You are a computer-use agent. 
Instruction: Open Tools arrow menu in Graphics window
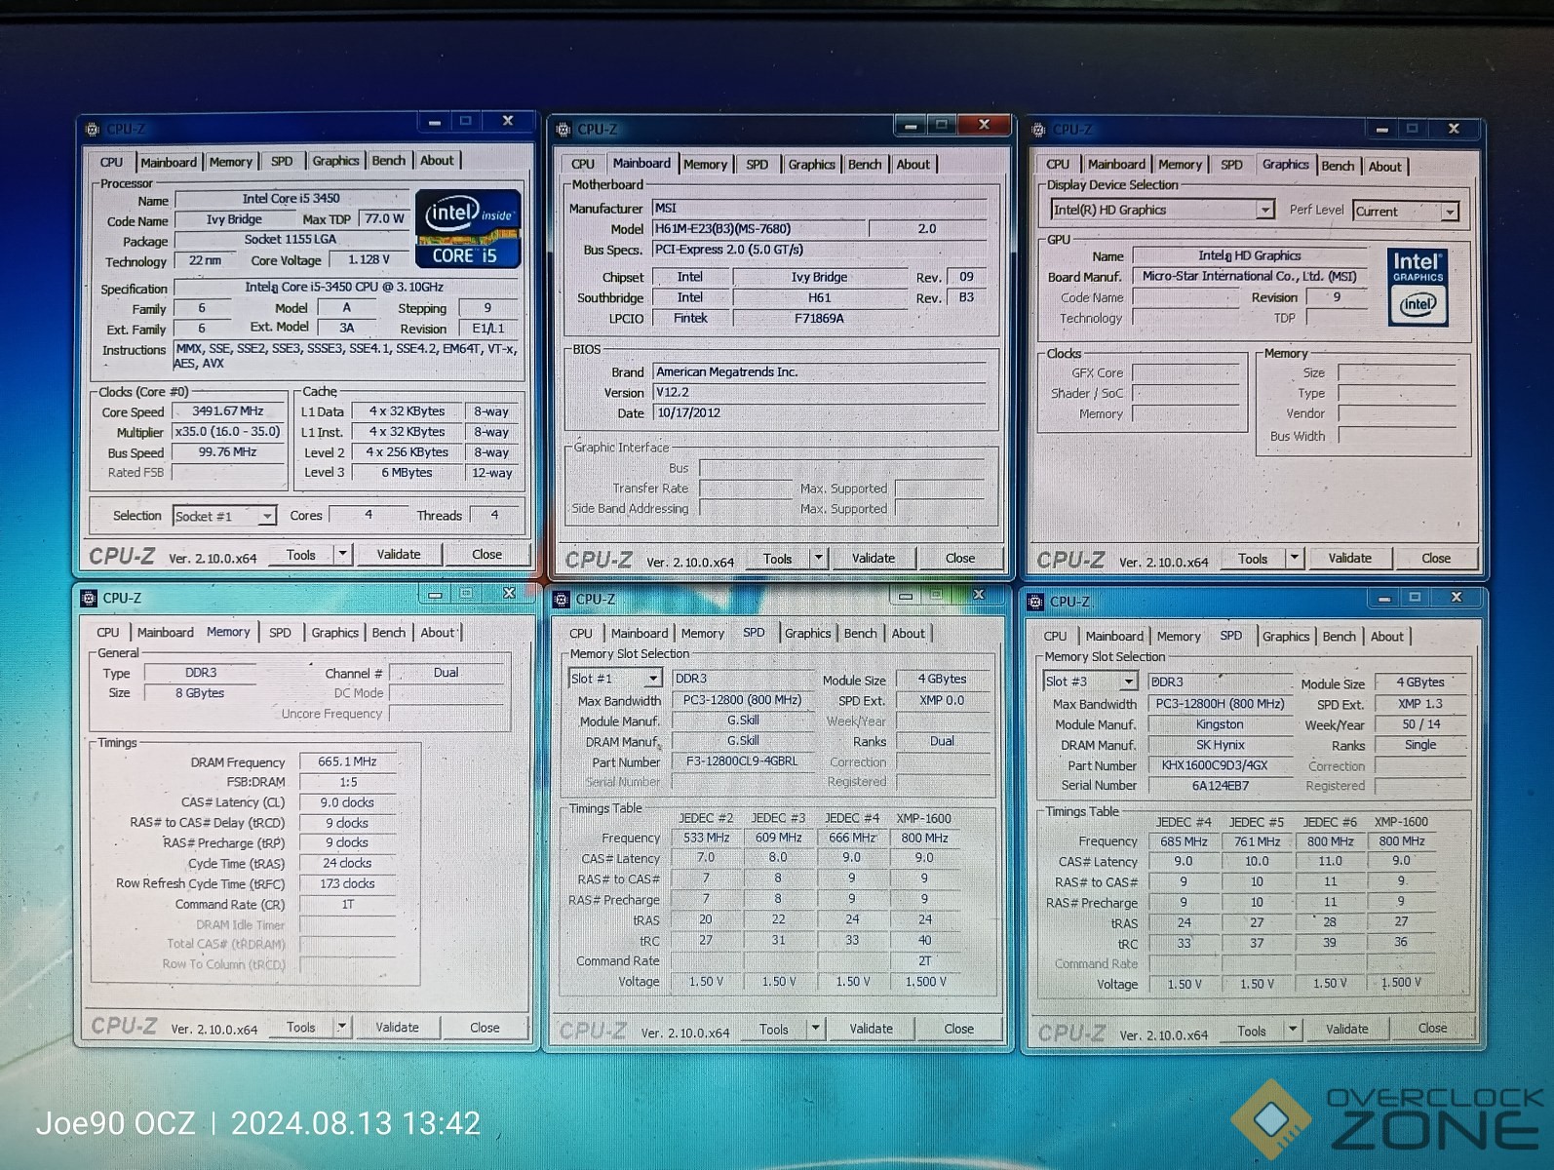pos(1295,558)
